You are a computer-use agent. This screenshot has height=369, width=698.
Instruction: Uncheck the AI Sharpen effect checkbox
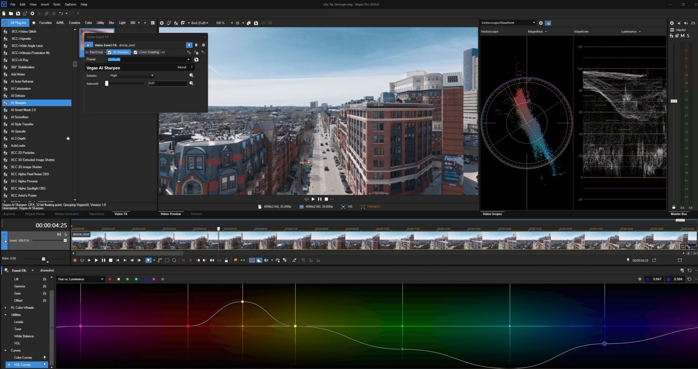tap(110, 52)
